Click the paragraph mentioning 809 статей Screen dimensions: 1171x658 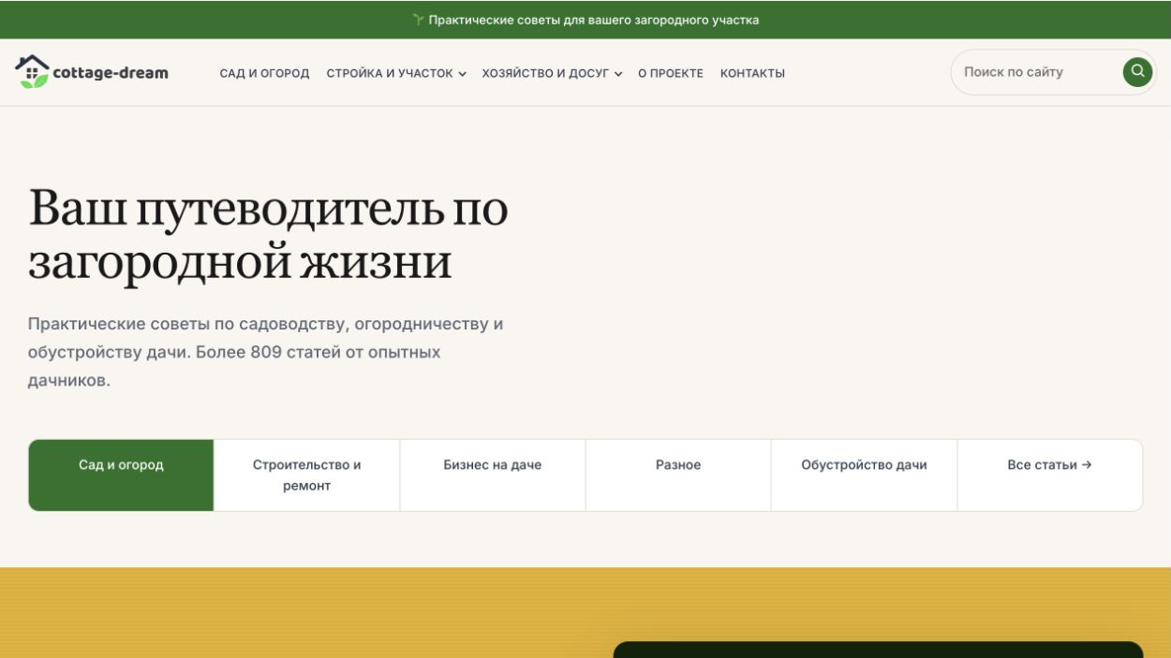(266, 353)
